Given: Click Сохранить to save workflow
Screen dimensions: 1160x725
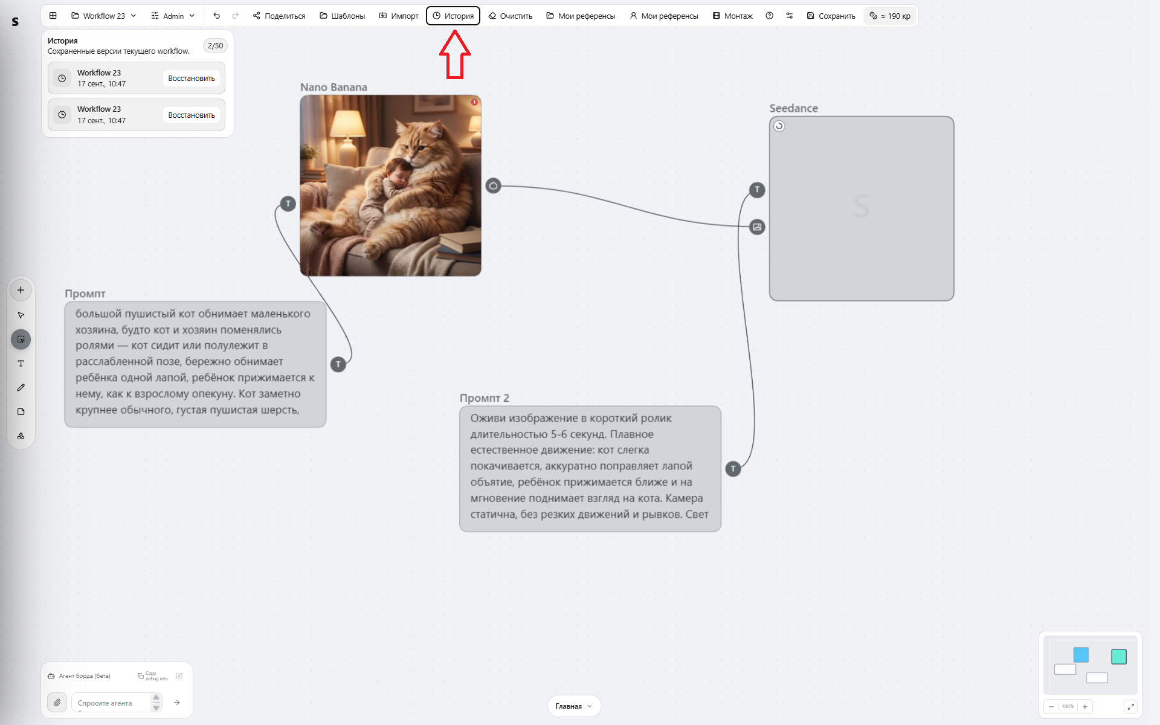Looking at the screenshot, I should tap(831, 16).
